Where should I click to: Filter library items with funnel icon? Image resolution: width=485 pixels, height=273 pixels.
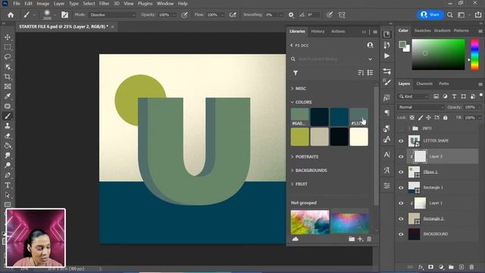296,73
